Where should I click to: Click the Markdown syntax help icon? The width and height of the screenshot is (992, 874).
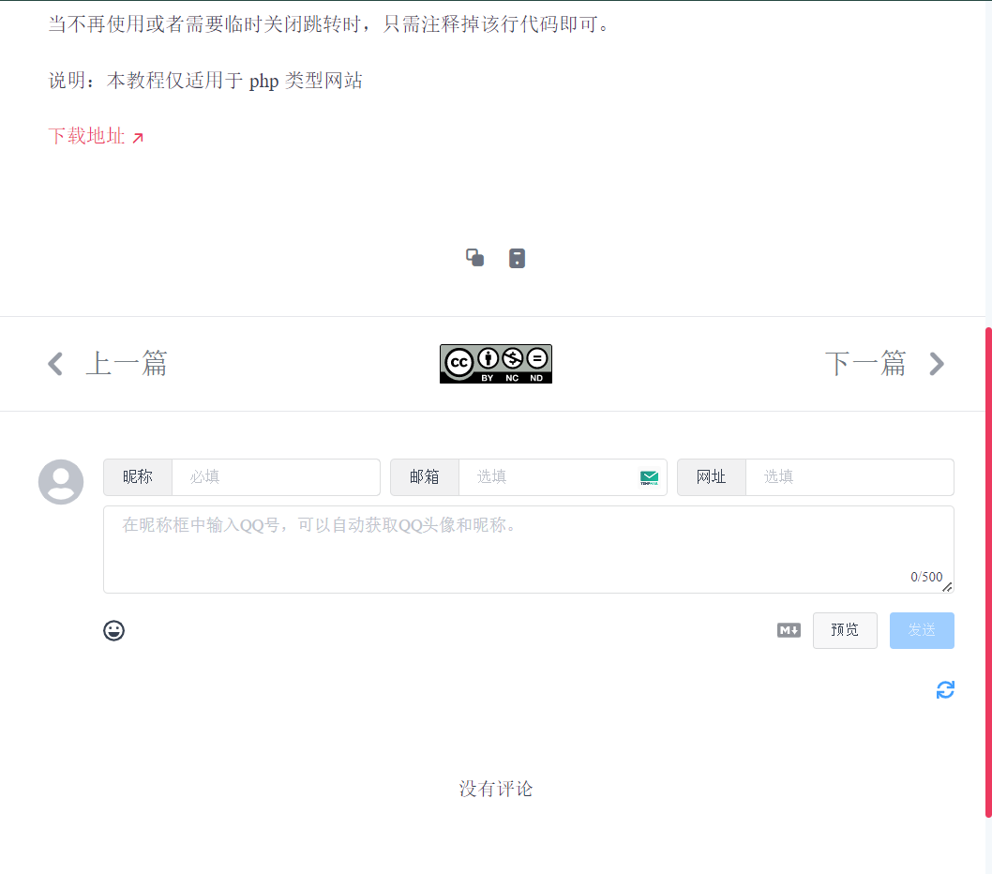(789, 630)
